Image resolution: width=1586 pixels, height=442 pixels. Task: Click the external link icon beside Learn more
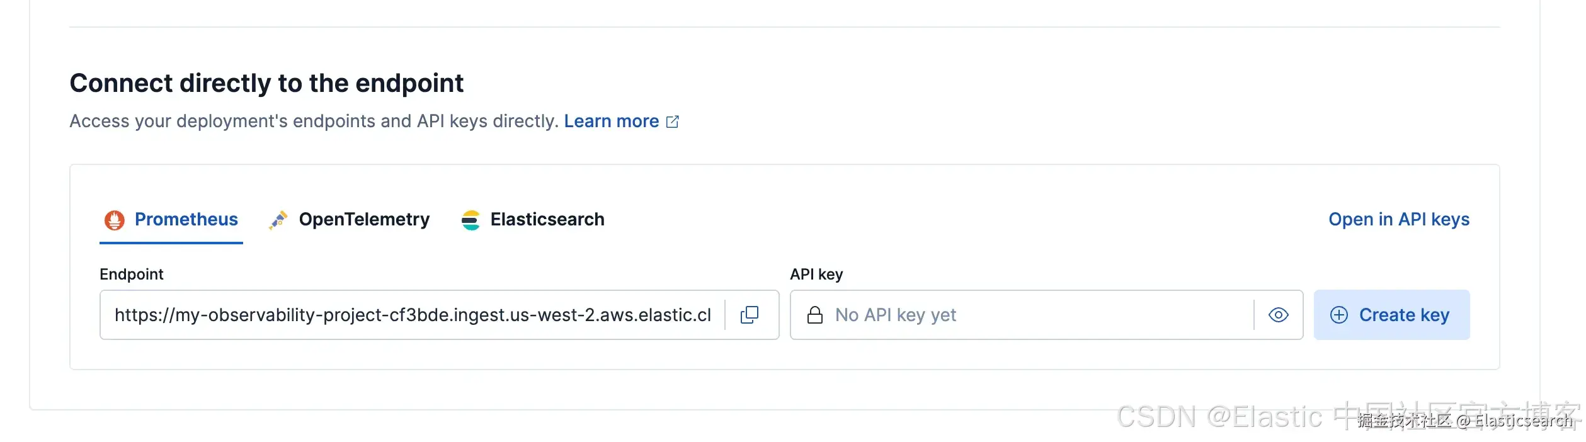pos(673,122)
